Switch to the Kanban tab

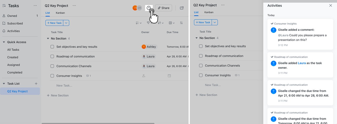(x=60, y=13)
